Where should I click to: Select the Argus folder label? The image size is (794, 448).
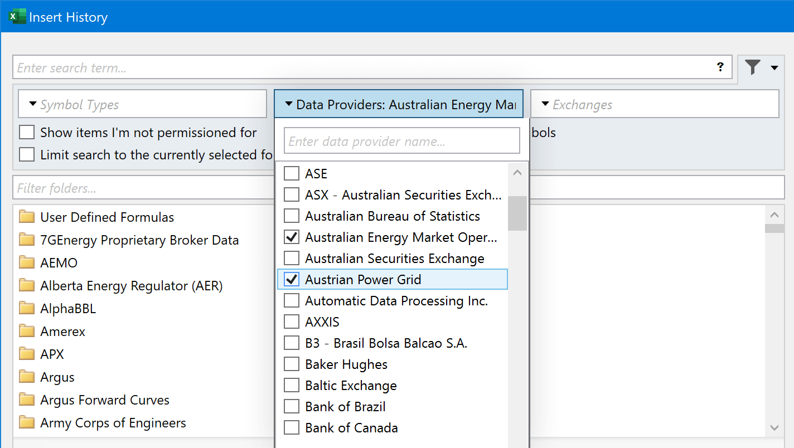point(57,377)
